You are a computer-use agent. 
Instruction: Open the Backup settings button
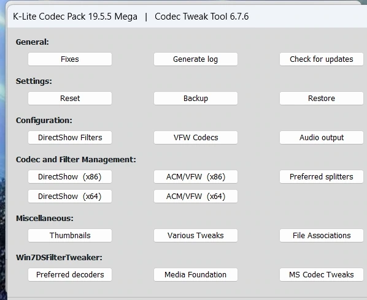[195, 99]
